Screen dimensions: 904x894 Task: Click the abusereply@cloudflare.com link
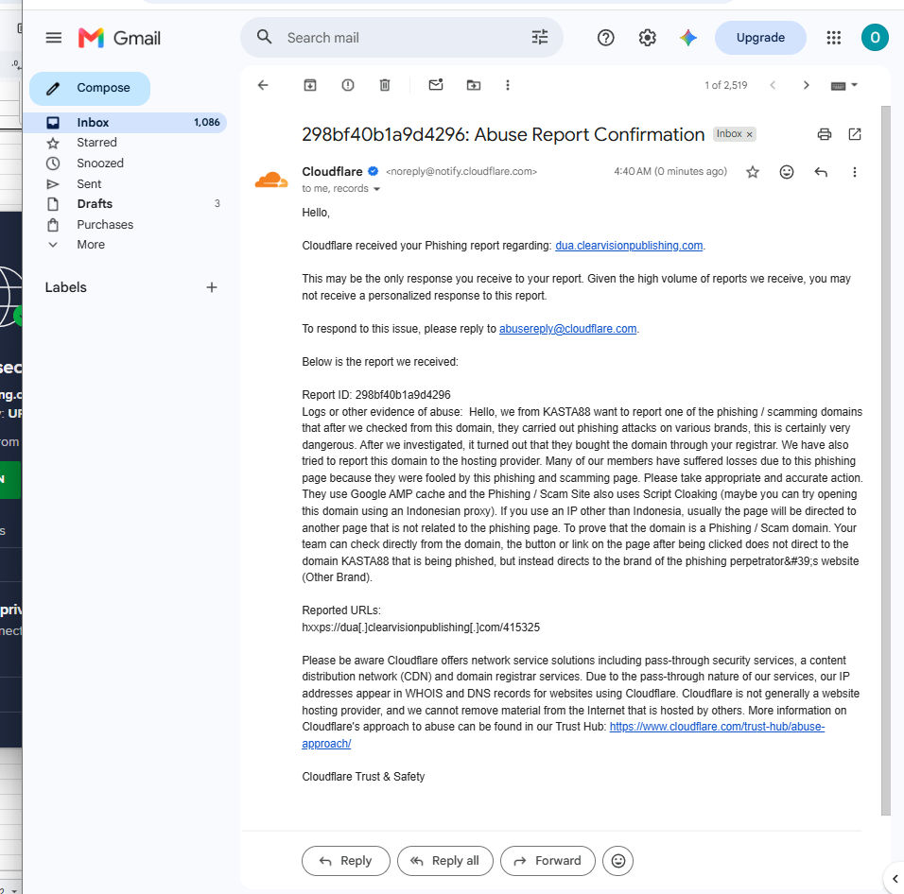[568, 328]
